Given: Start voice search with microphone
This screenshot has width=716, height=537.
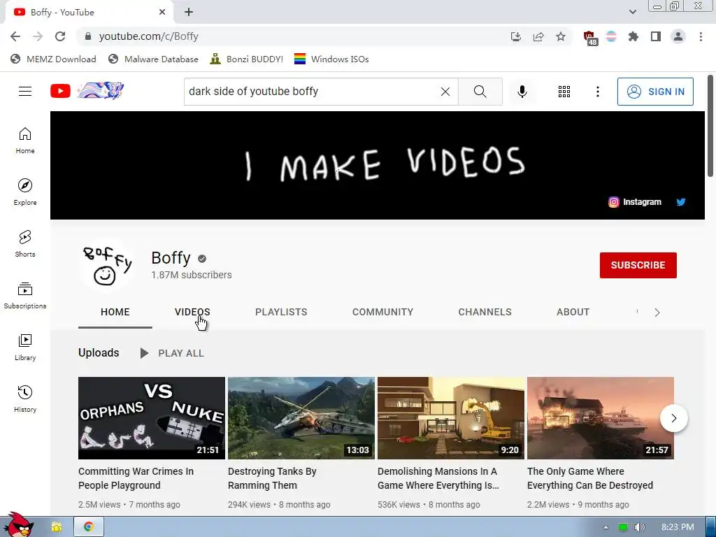Looking at the screenshot, I should point(522,92).
